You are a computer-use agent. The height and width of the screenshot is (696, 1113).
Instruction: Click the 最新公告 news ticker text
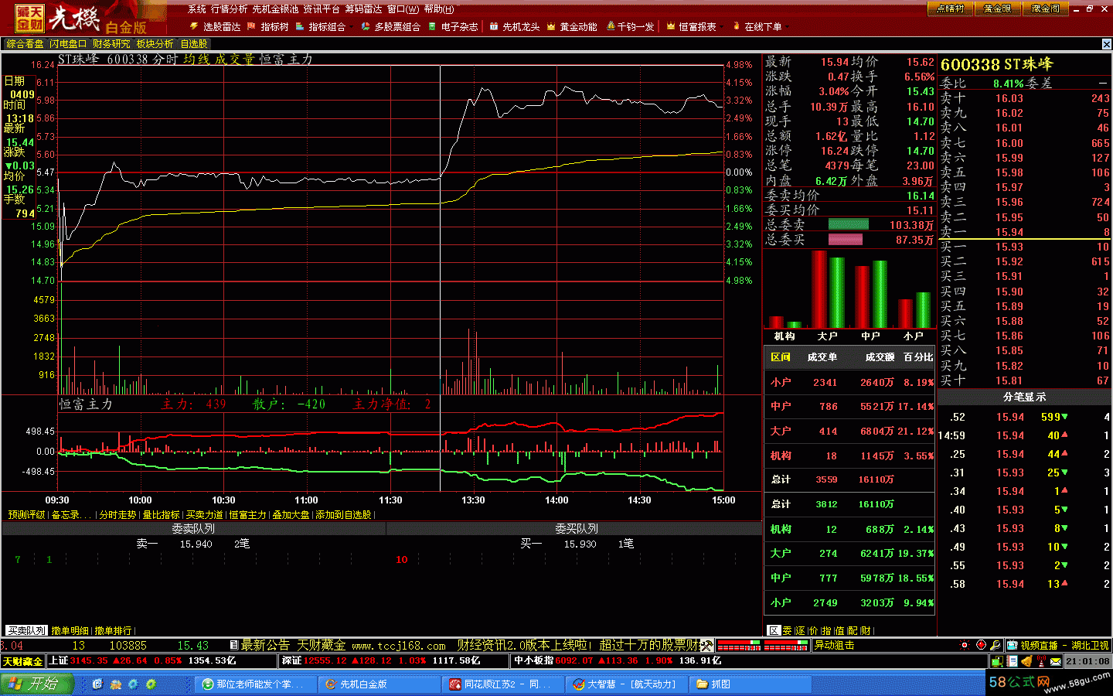pos(265,645)
